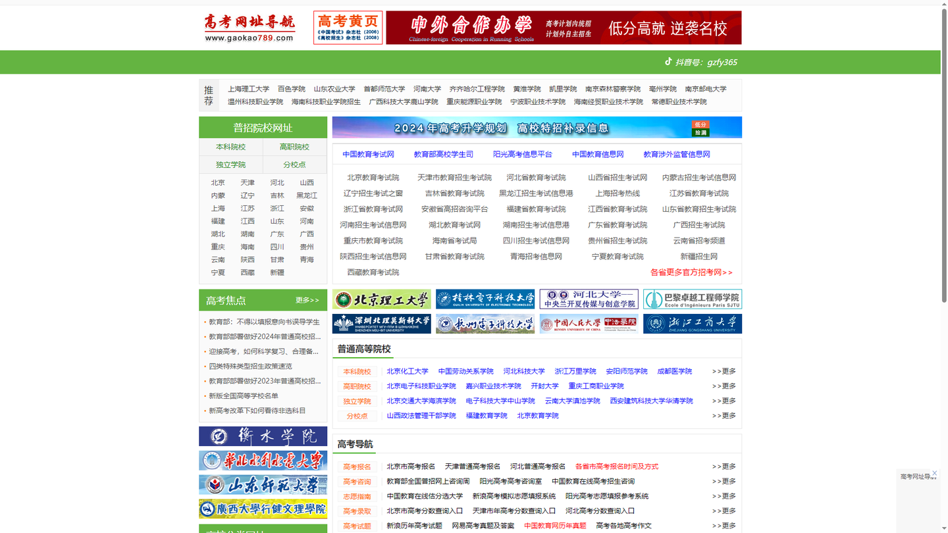Open the 广西大学行健文理学院 banner
The width and height of the screenshot is (948, 533).
(x=263, y=509)
